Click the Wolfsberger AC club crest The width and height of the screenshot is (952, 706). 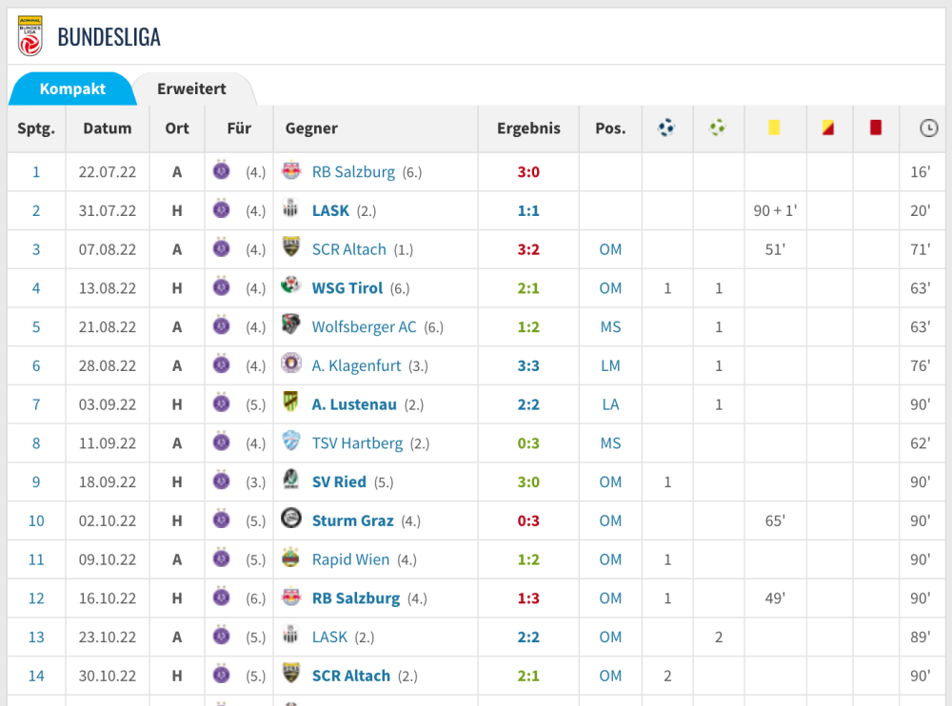(x=291, y=326)
